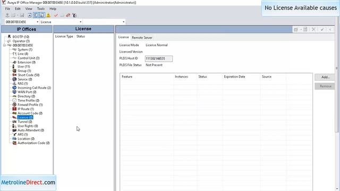Viewport: 340px width, 191px height.
Task: Click the Line (4) icon in tree
Action: point(14,54)
